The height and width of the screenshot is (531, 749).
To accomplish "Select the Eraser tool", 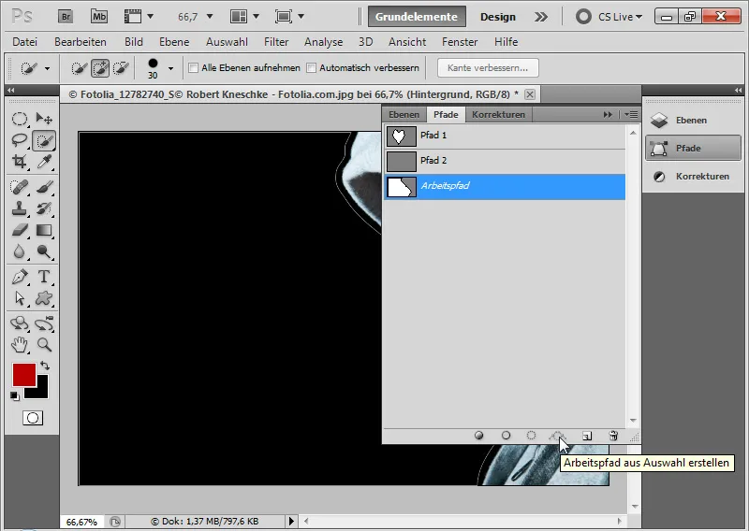I will coord(19,230).
